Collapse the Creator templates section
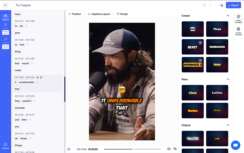Screen dimensions: 244x153 (x=228, y=16)
